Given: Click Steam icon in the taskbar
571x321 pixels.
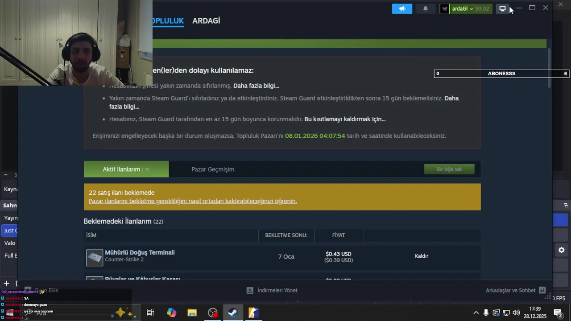Looking at the screenshot, I should point(233,313).
